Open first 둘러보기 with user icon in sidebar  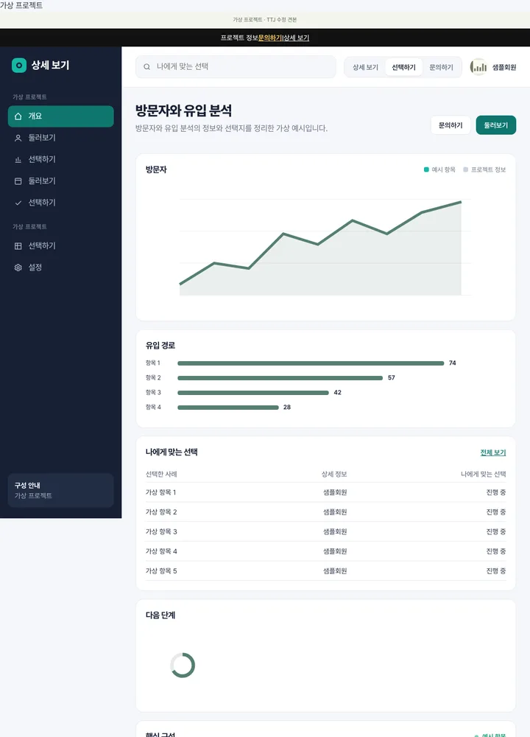click(x=60, y=138)
